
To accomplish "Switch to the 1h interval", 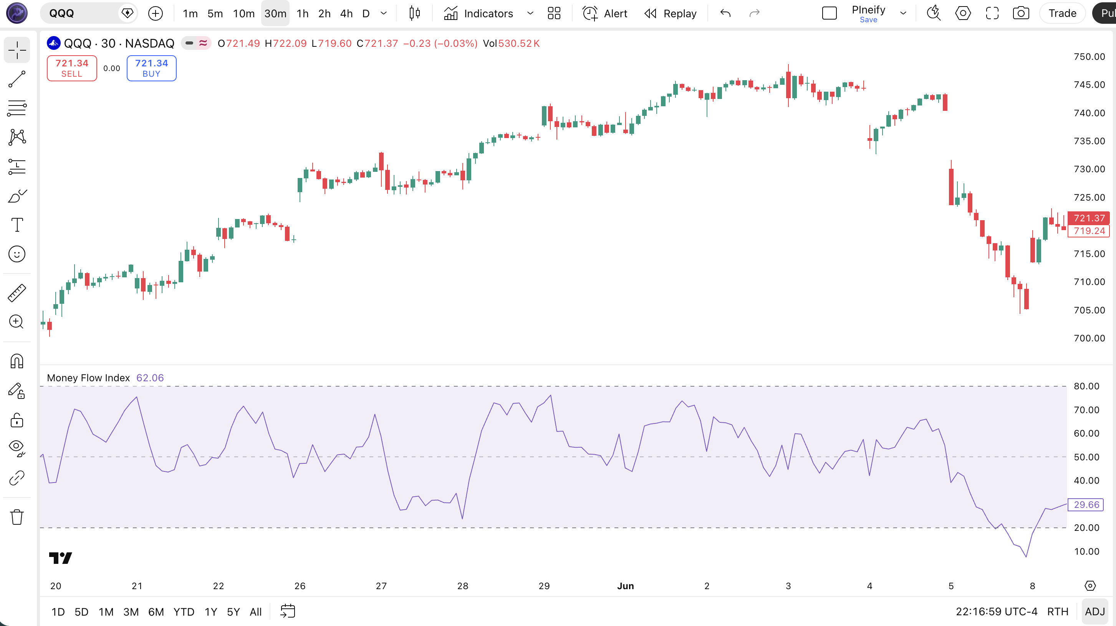I will click(302, 13).
